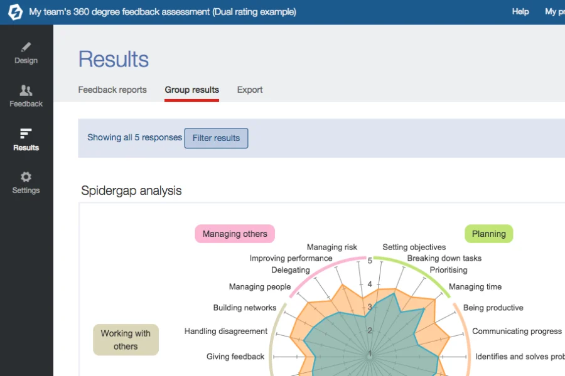Open the Settings gear icon
The width and height of the screenshot is (565, 376).
click(x=26, y=177)
